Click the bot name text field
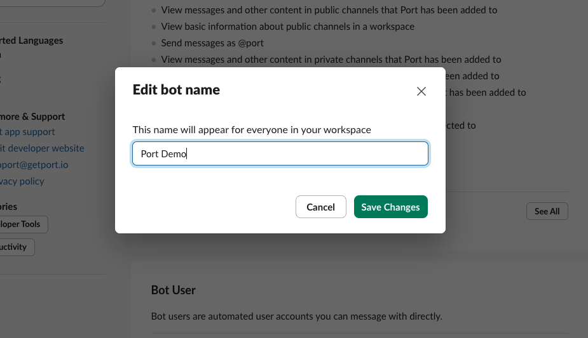The height and width of the screenshot is (338, 588). pos(280,154)
